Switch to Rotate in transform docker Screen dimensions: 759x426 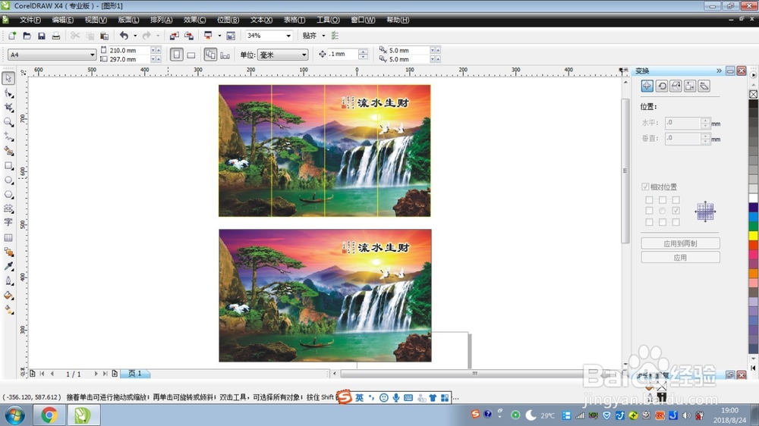[662, 86]
